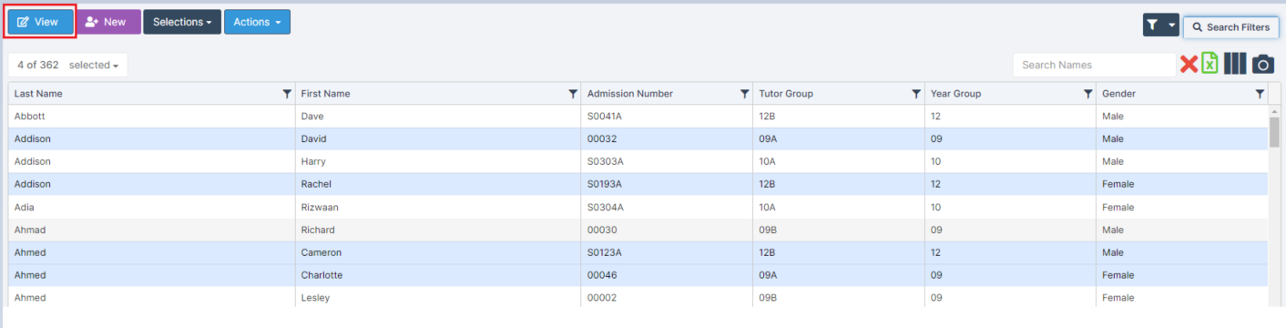Click first name David

313,139
